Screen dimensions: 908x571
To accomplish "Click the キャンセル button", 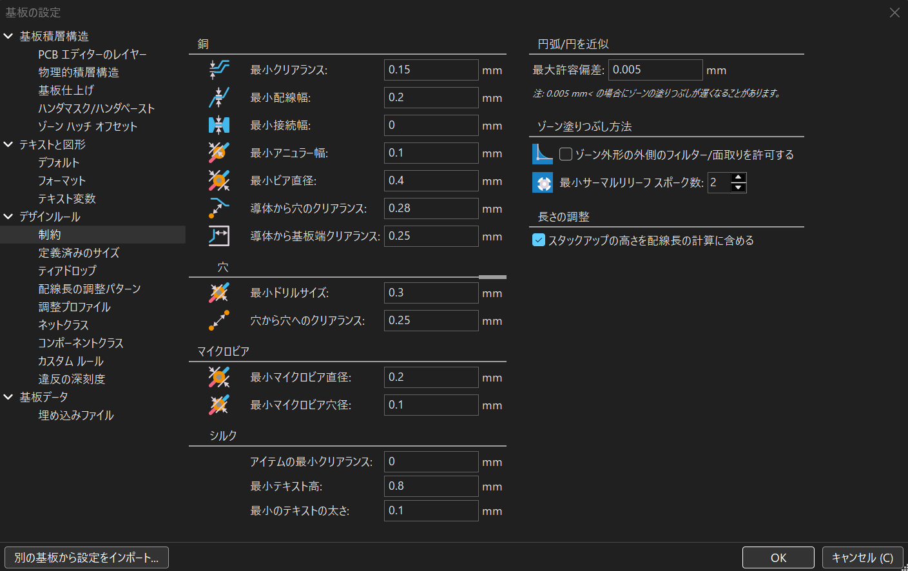I will click(x=862, y=557).
